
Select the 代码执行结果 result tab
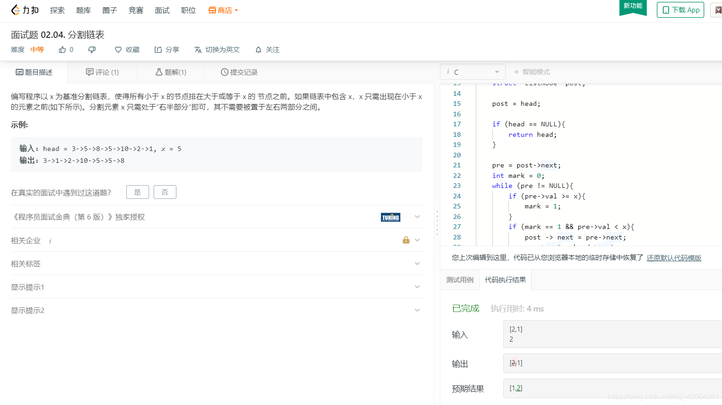tap(505, 280)
